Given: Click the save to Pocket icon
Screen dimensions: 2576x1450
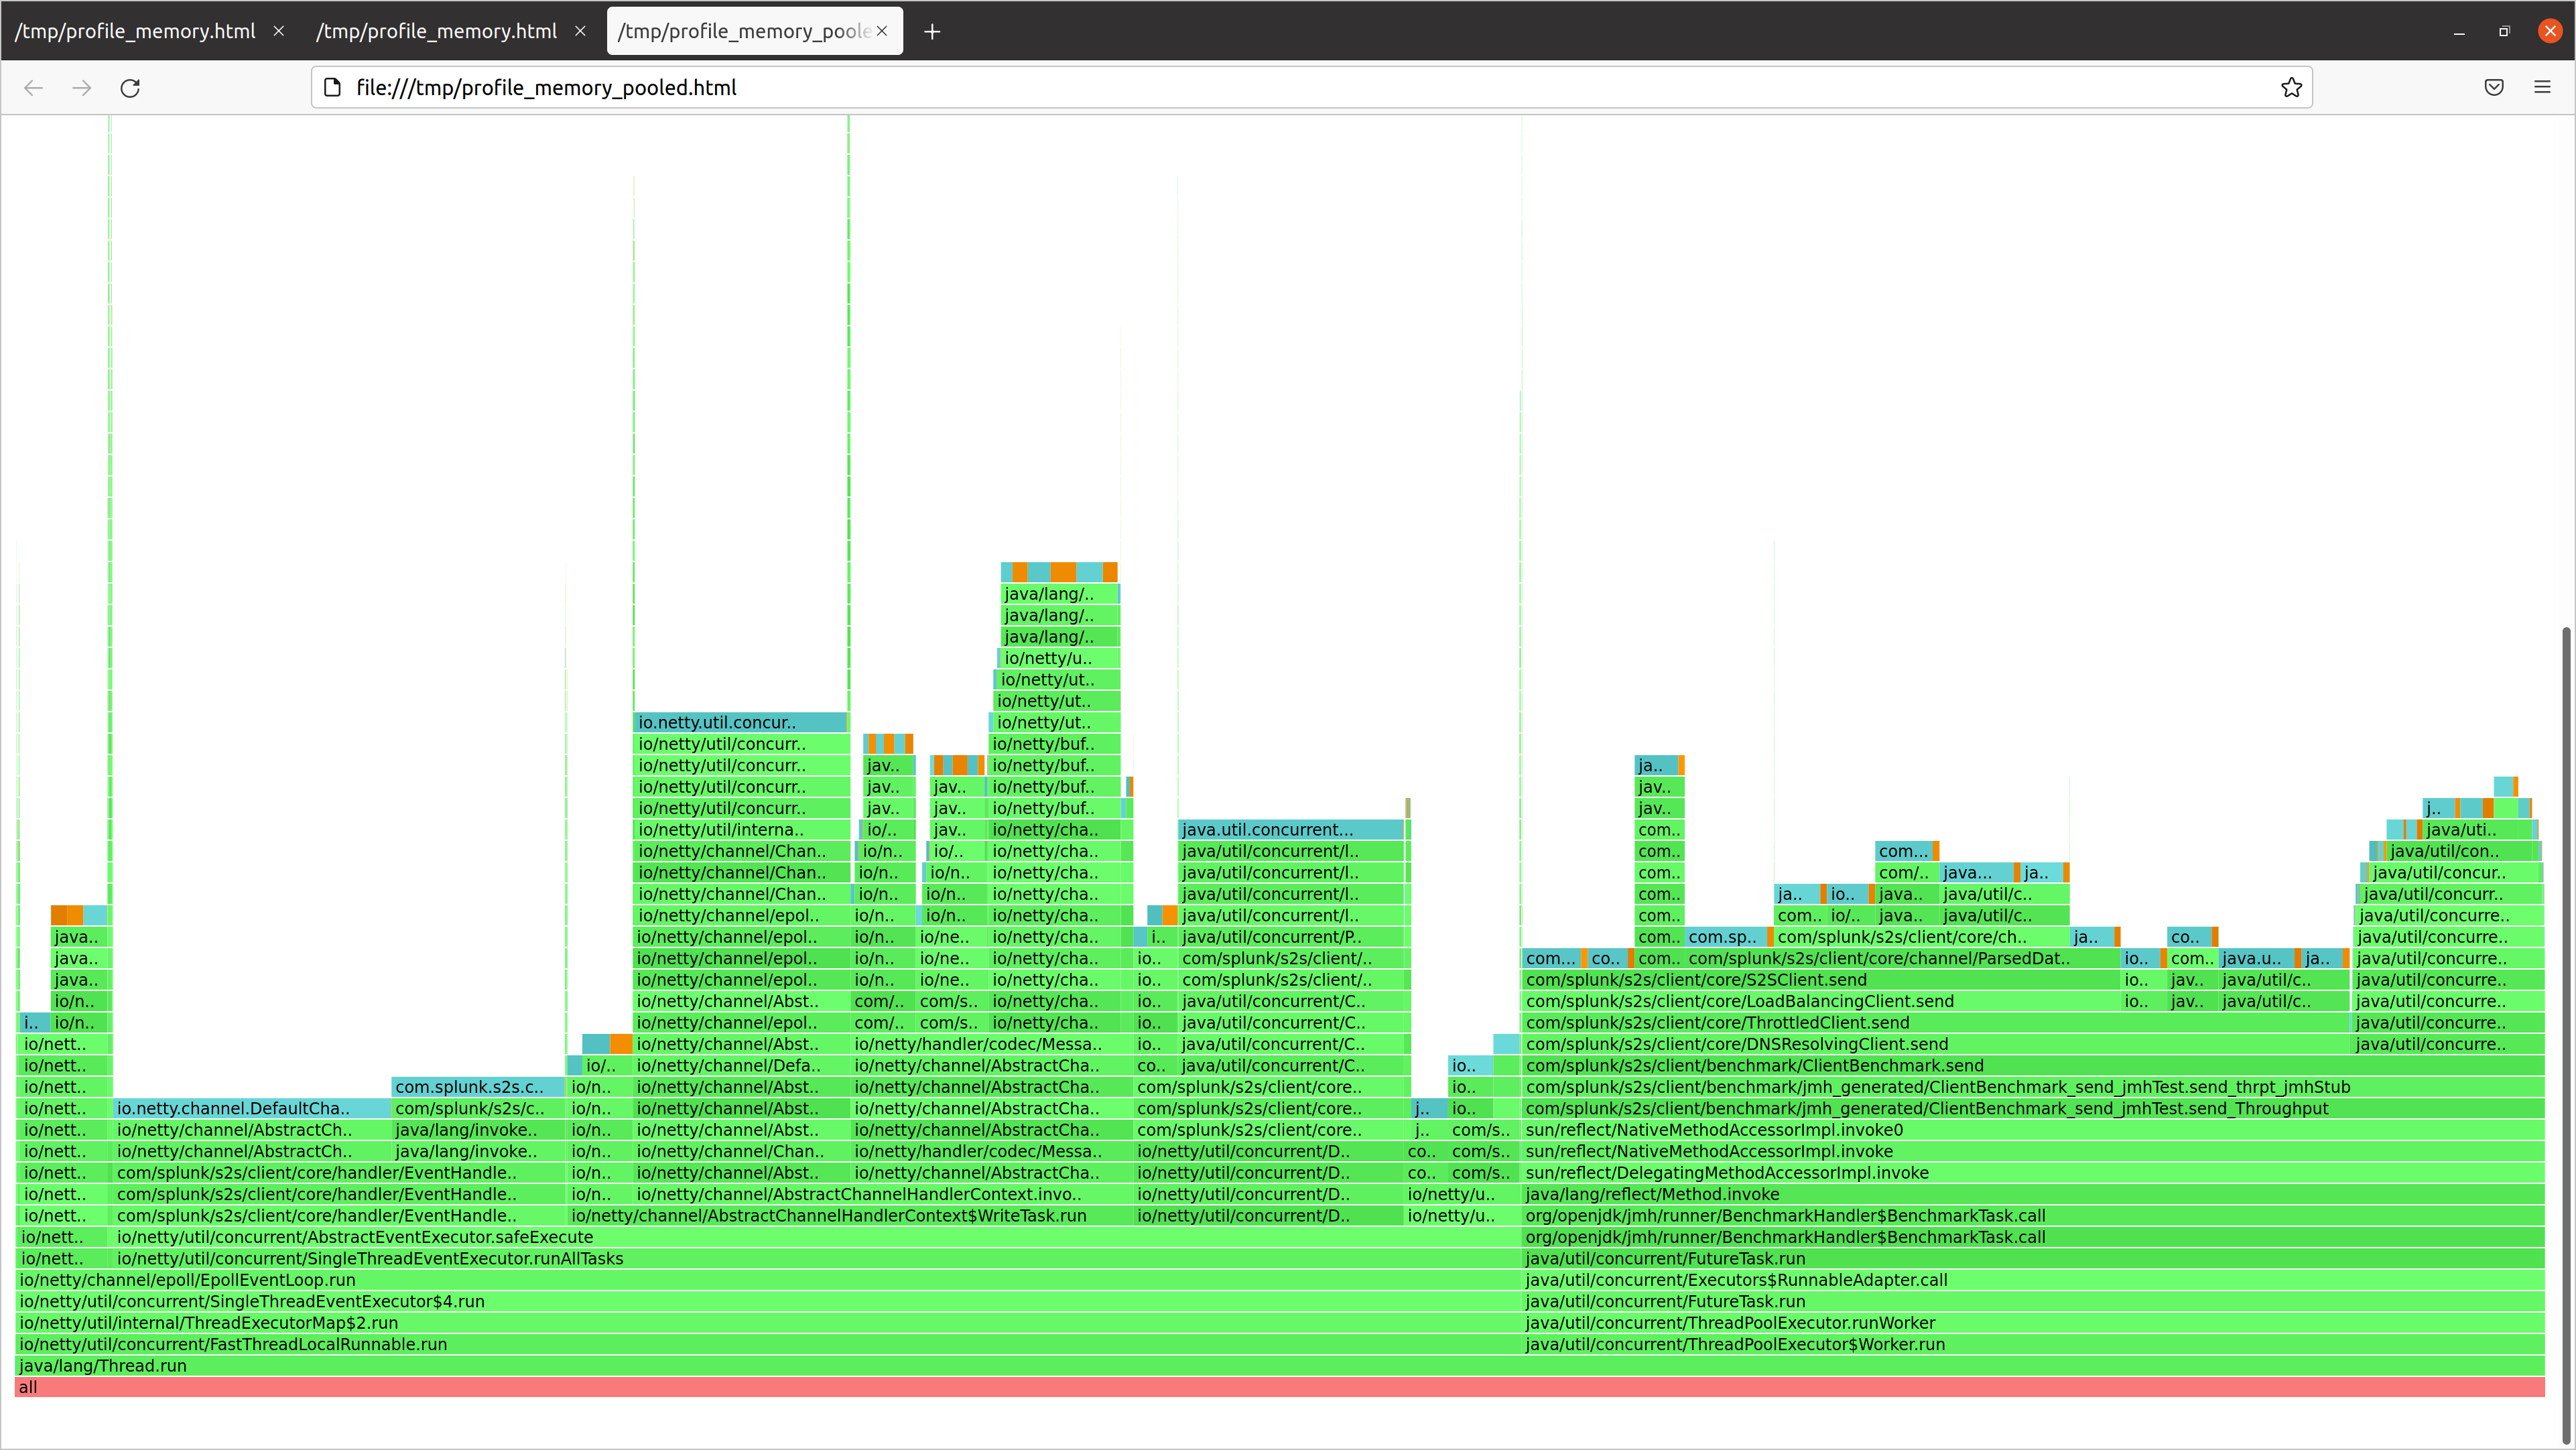Looking at the screenshot, I should point(2493,87).
